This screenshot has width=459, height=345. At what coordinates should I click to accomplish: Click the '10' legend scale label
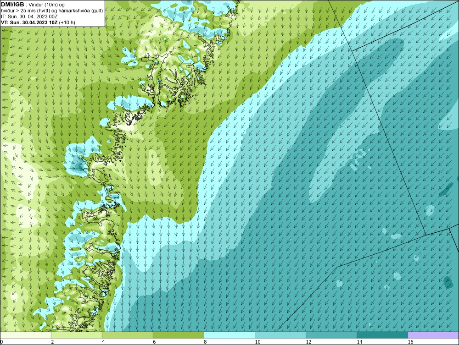point(257,342)
